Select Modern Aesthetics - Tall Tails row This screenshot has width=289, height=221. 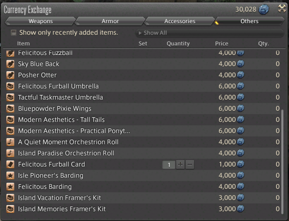click(61, 120)
